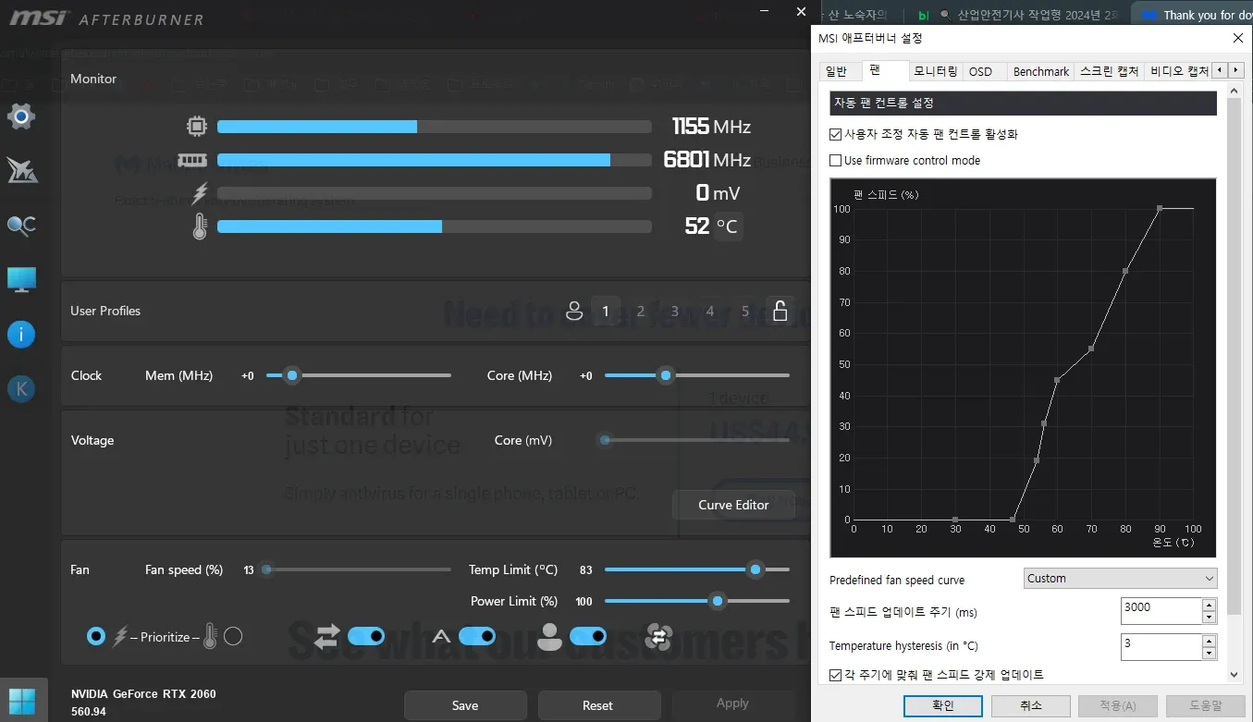
Task: Switch to the 모니터링 tab
Action: (x=935, y=71)
